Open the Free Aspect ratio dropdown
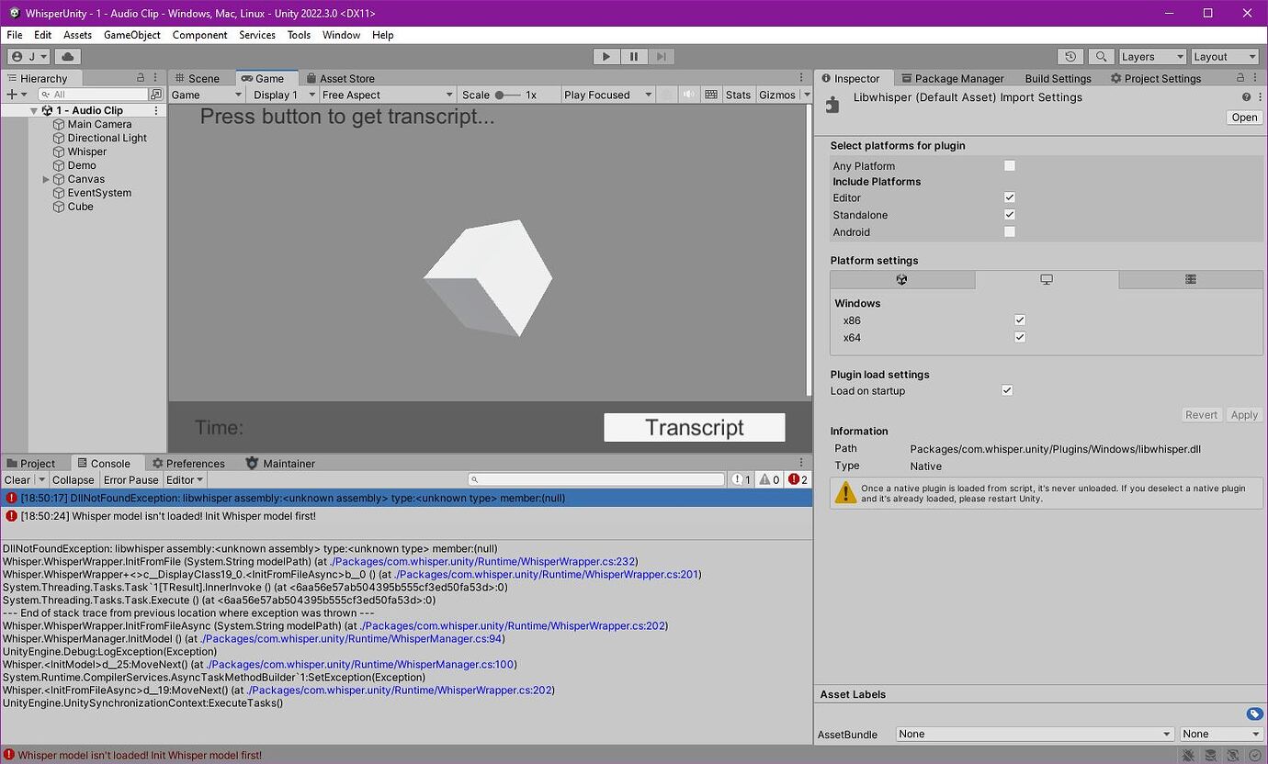1268x764 pixels. tap(386, 94)
